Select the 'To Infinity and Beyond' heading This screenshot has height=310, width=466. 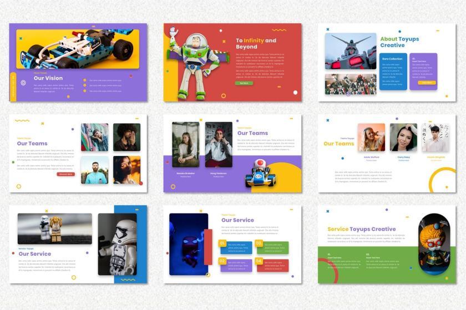256,43
